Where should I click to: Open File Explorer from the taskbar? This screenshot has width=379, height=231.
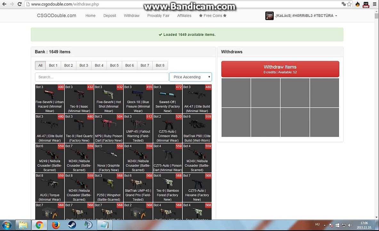coord(23,226)
